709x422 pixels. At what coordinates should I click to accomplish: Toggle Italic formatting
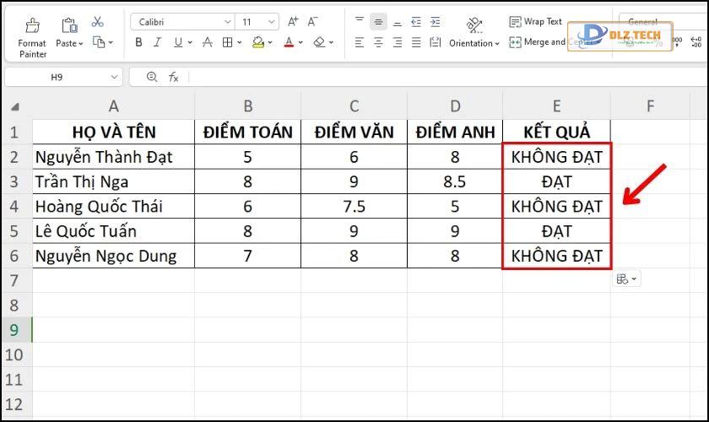coord(157,42)
